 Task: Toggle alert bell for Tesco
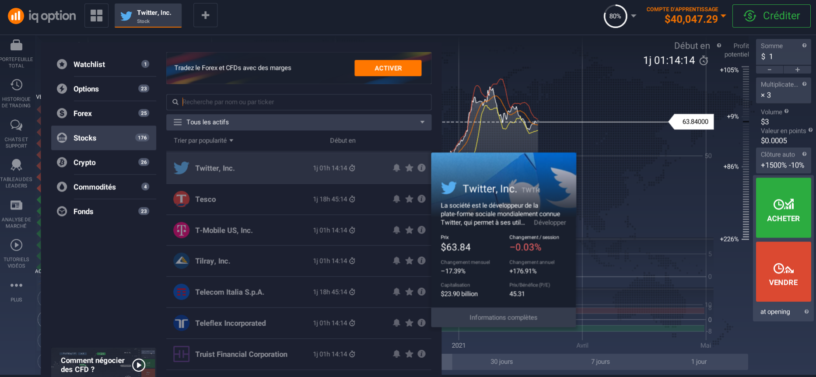396,199
